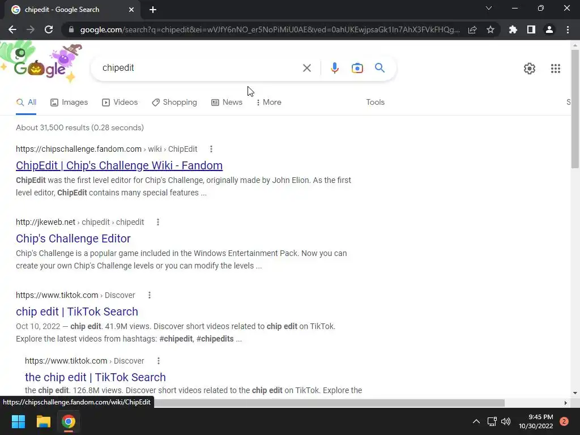Open options for the Fandom result
Viewport: 580px width, 435px height.
pyautogui.click(x=211, y=149)
